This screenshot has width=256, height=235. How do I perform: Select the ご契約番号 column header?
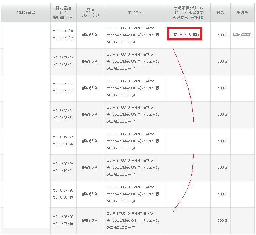coord(26,13)
